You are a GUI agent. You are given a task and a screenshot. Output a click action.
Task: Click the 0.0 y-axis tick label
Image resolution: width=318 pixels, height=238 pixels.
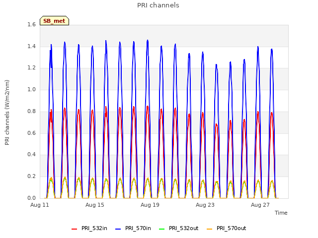pos(31,198)
